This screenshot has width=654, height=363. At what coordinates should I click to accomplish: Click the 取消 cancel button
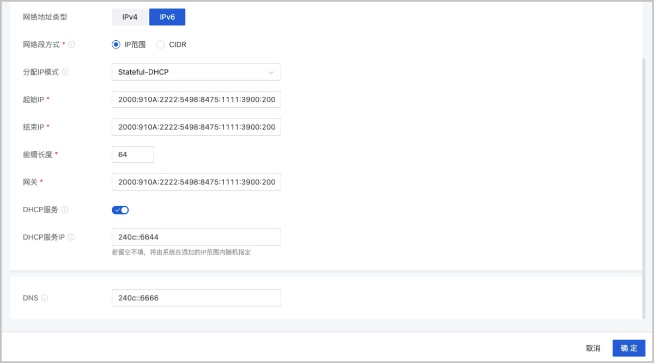pyautogui.click(x=593, y=348)
